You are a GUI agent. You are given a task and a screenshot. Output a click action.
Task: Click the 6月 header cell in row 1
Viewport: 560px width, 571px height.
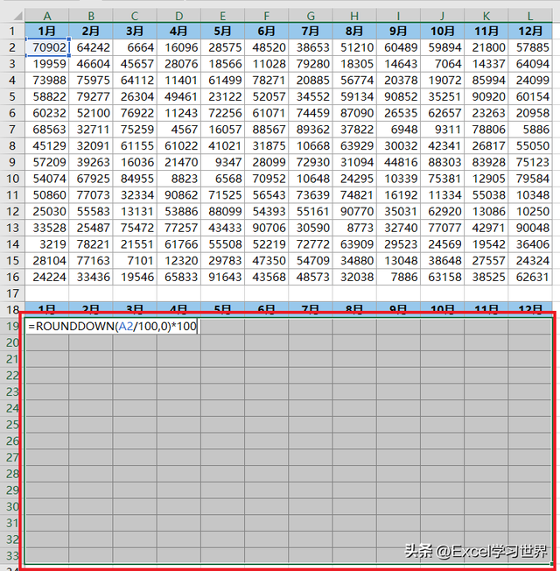[267, 31]
